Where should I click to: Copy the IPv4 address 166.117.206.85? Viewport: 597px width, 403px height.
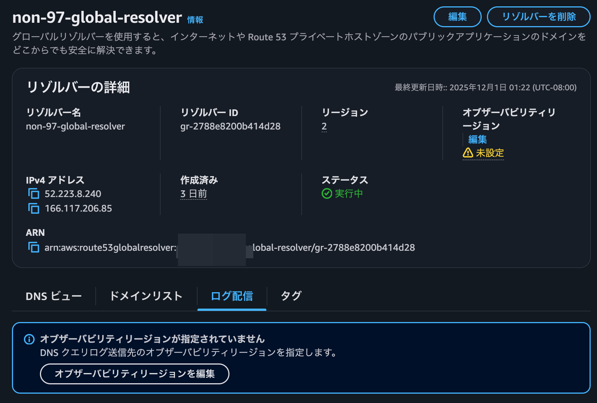(x=34, y=208)
